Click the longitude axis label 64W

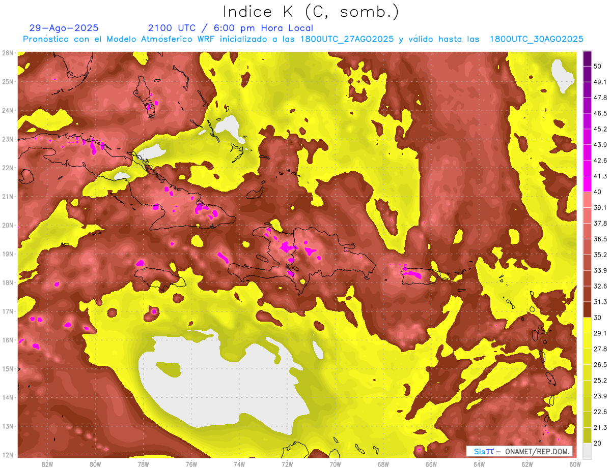pos(479,464)
